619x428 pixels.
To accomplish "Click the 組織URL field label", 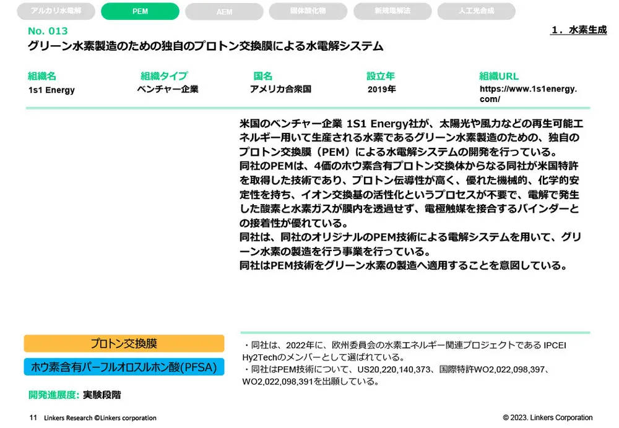I will [499, 76].
